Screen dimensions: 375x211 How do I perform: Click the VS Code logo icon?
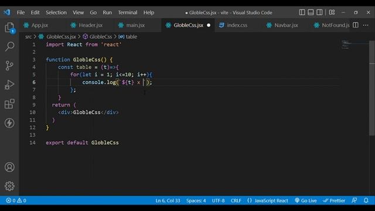pos(6,12)
